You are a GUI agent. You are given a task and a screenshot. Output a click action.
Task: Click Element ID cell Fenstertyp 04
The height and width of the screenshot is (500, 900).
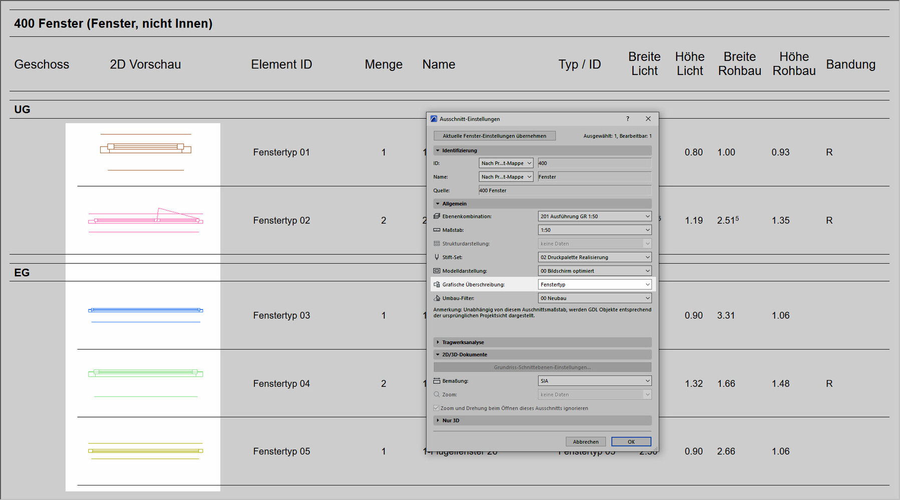tap(281, 383)
